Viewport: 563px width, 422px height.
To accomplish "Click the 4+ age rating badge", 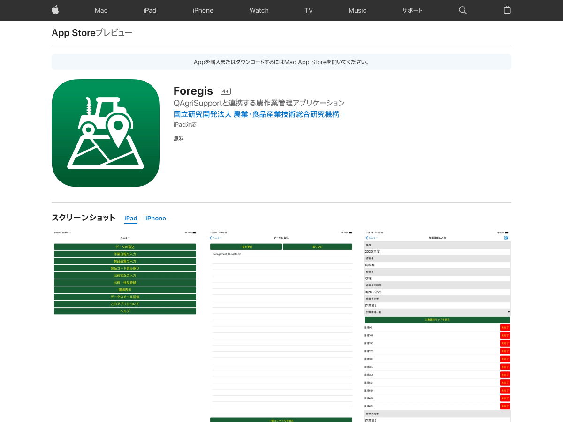I will tap(226, 91).
